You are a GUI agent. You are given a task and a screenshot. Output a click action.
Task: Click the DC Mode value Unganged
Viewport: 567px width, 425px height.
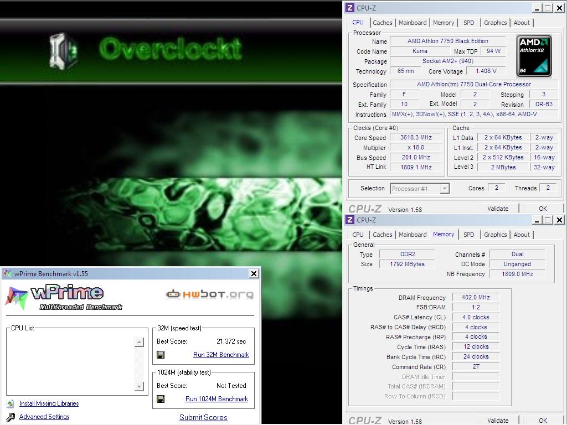point(517,264)
